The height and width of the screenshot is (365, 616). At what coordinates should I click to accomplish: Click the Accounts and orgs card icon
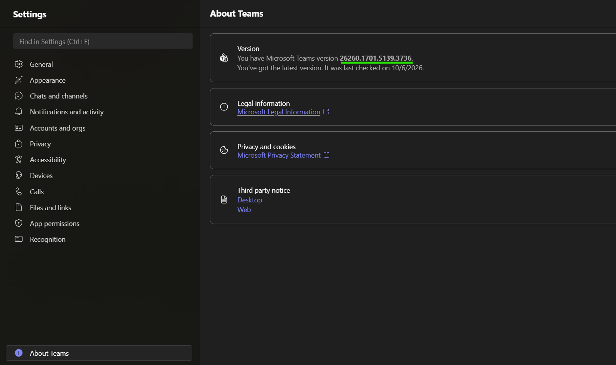[x=19, y=128]
